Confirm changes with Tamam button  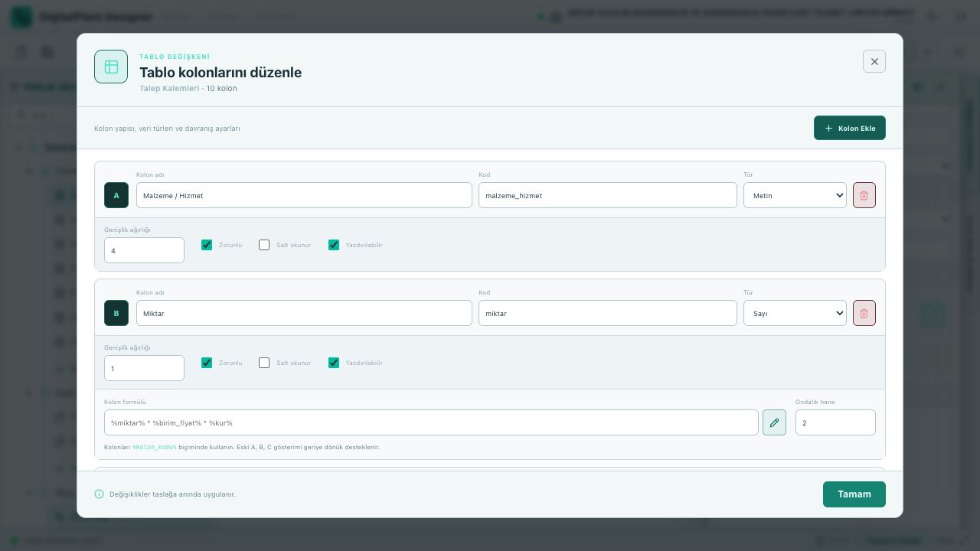click(x=854, y=494)
